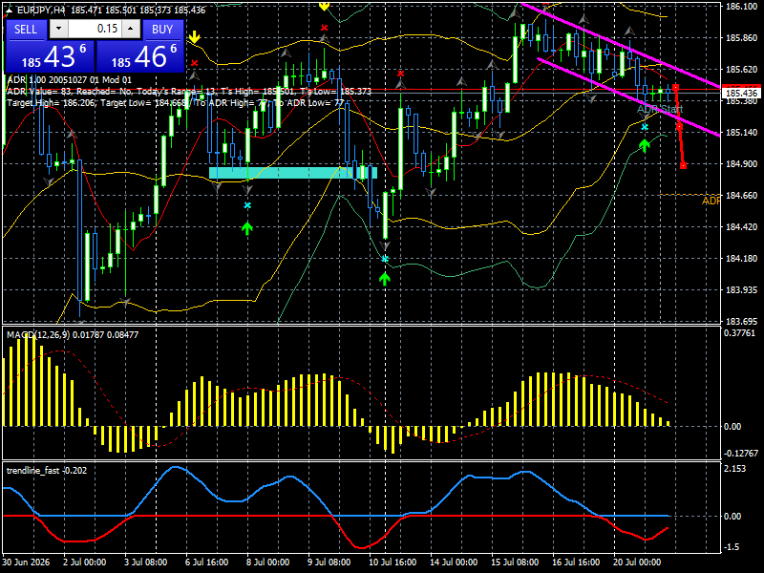Screen dimensions: 764x573
Task: Click the 184.420 price axis label
Action: [x=742, y=227]
